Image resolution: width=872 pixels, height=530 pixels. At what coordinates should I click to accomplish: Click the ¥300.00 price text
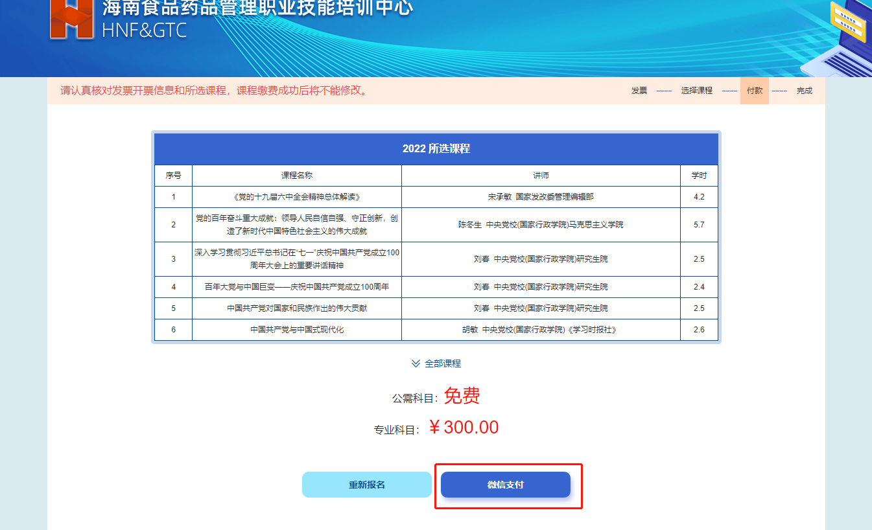coord(464,428)
